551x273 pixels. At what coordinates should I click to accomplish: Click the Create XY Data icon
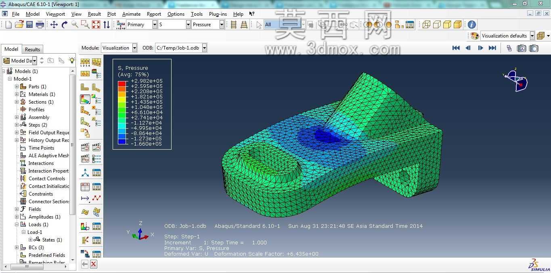pyautogui.click(x=85, y=187)
